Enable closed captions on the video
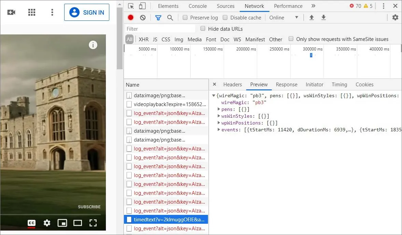 click(x=31, y=223)
